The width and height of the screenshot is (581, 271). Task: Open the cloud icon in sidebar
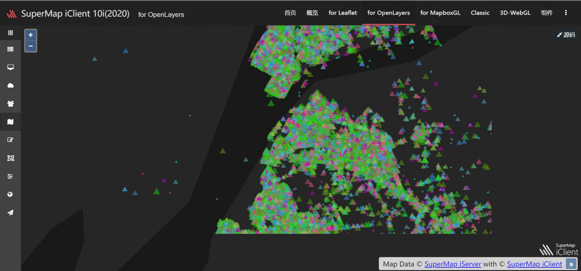point(10,86)
